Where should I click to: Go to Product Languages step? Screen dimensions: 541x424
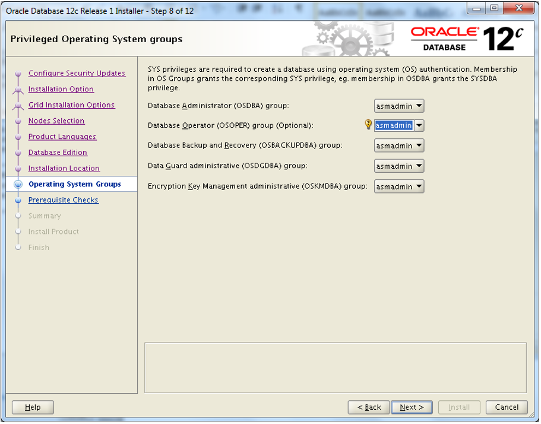click(x=62, y=137)
